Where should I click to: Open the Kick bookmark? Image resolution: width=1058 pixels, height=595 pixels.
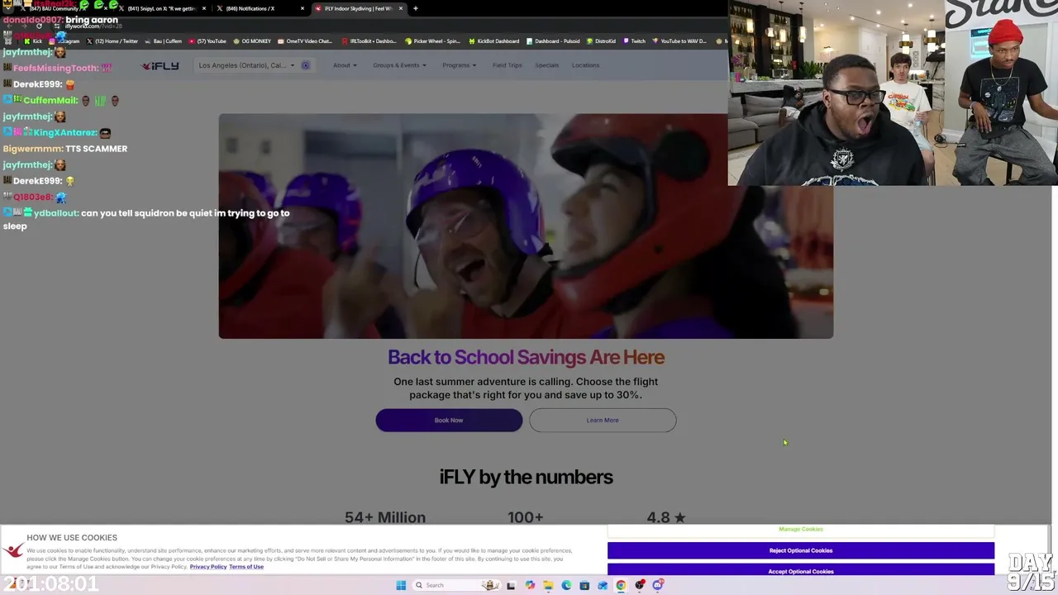coord(34,41)
